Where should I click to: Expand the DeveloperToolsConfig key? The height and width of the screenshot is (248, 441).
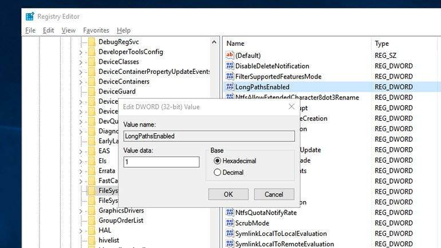click(x=81, y=52)
